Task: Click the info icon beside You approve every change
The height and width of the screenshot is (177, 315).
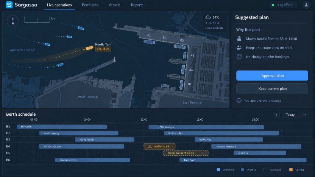Action: (x=239, y=100)
